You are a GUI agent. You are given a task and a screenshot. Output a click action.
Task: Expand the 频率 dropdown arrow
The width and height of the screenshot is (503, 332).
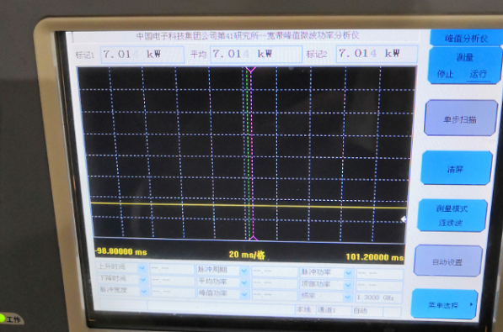pos(347,297)
